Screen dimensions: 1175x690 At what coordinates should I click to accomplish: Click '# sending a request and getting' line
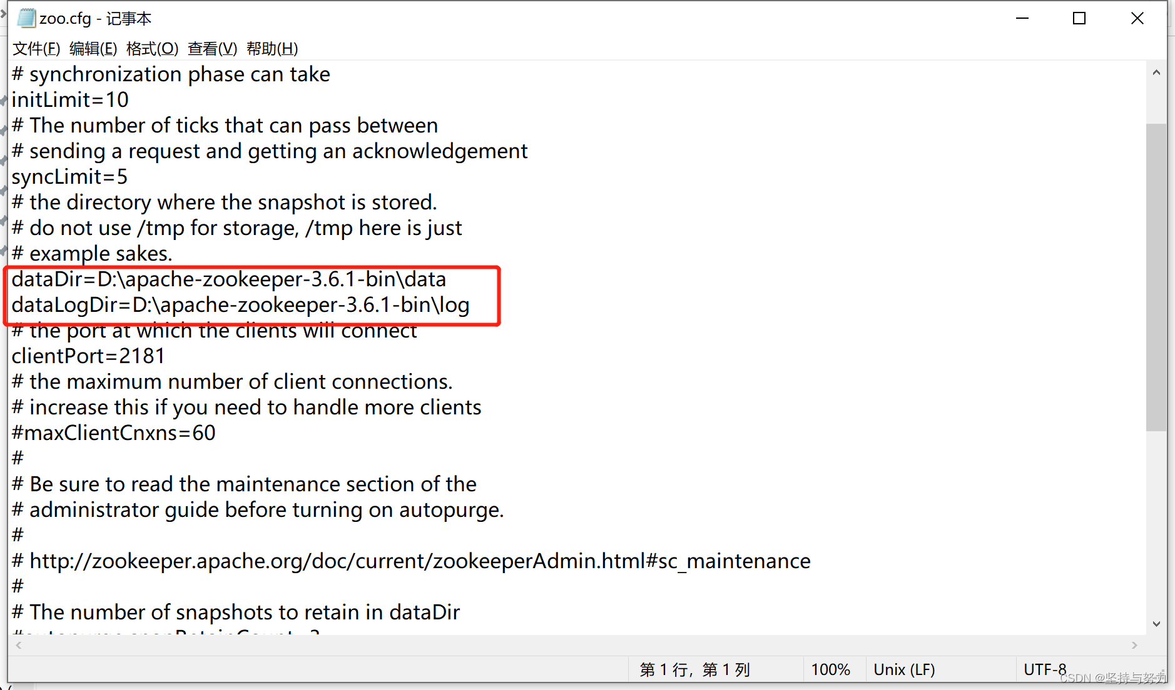point(270,151)
